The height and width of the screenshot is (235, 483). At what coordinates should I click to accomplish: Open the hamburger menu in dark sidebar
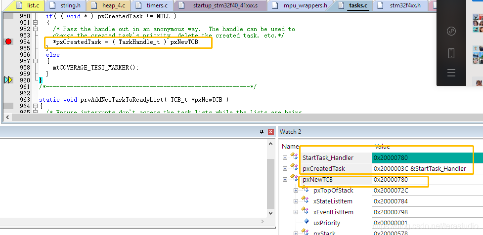(451, 73)
